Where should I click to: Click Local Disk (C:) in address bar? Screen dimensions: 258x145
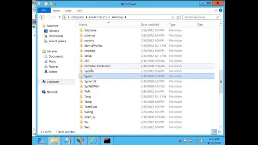point(98,17)
